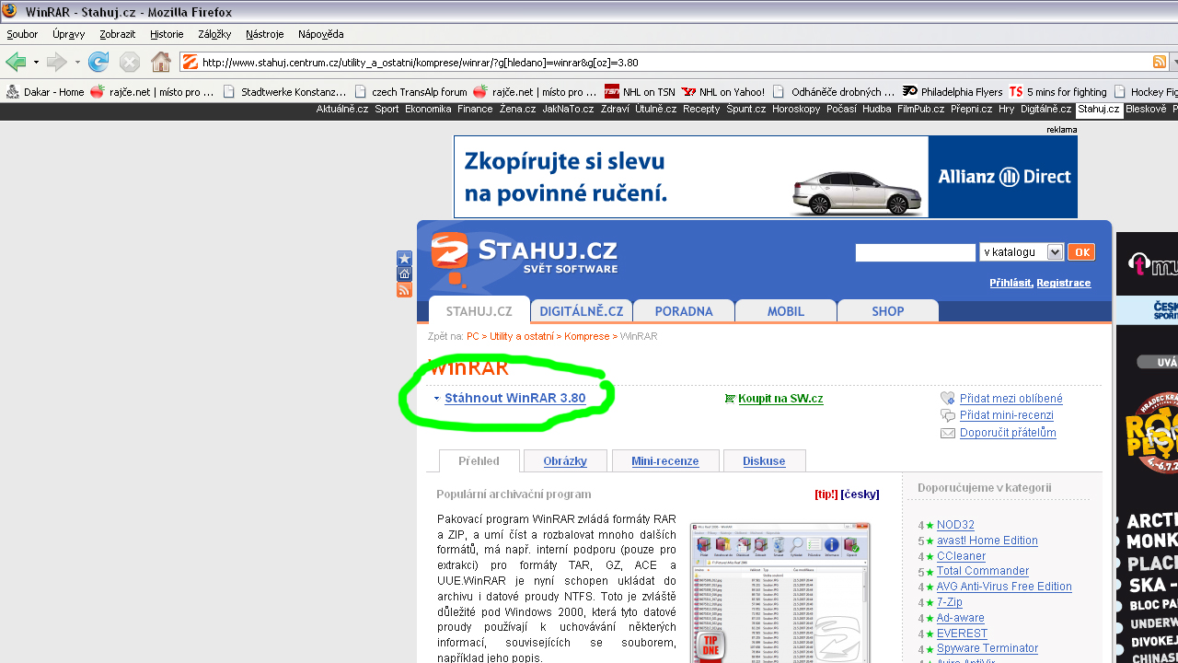The image size is (1178, 663).
Task: Go to the browser Home page icon
Action: tap(161, 63)
